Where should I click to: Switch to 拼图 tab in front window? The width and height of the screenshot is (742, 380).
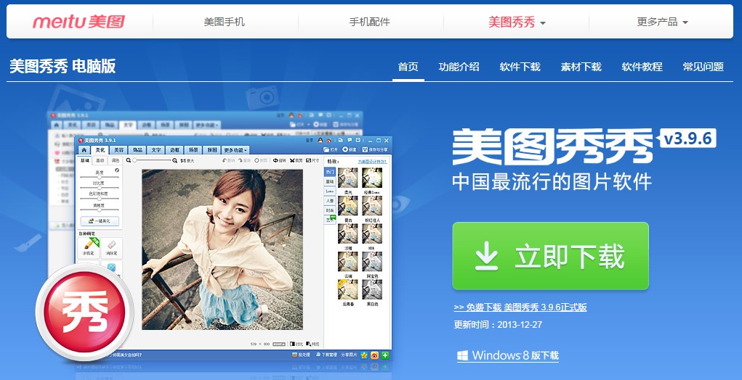(x=211, y=150)
